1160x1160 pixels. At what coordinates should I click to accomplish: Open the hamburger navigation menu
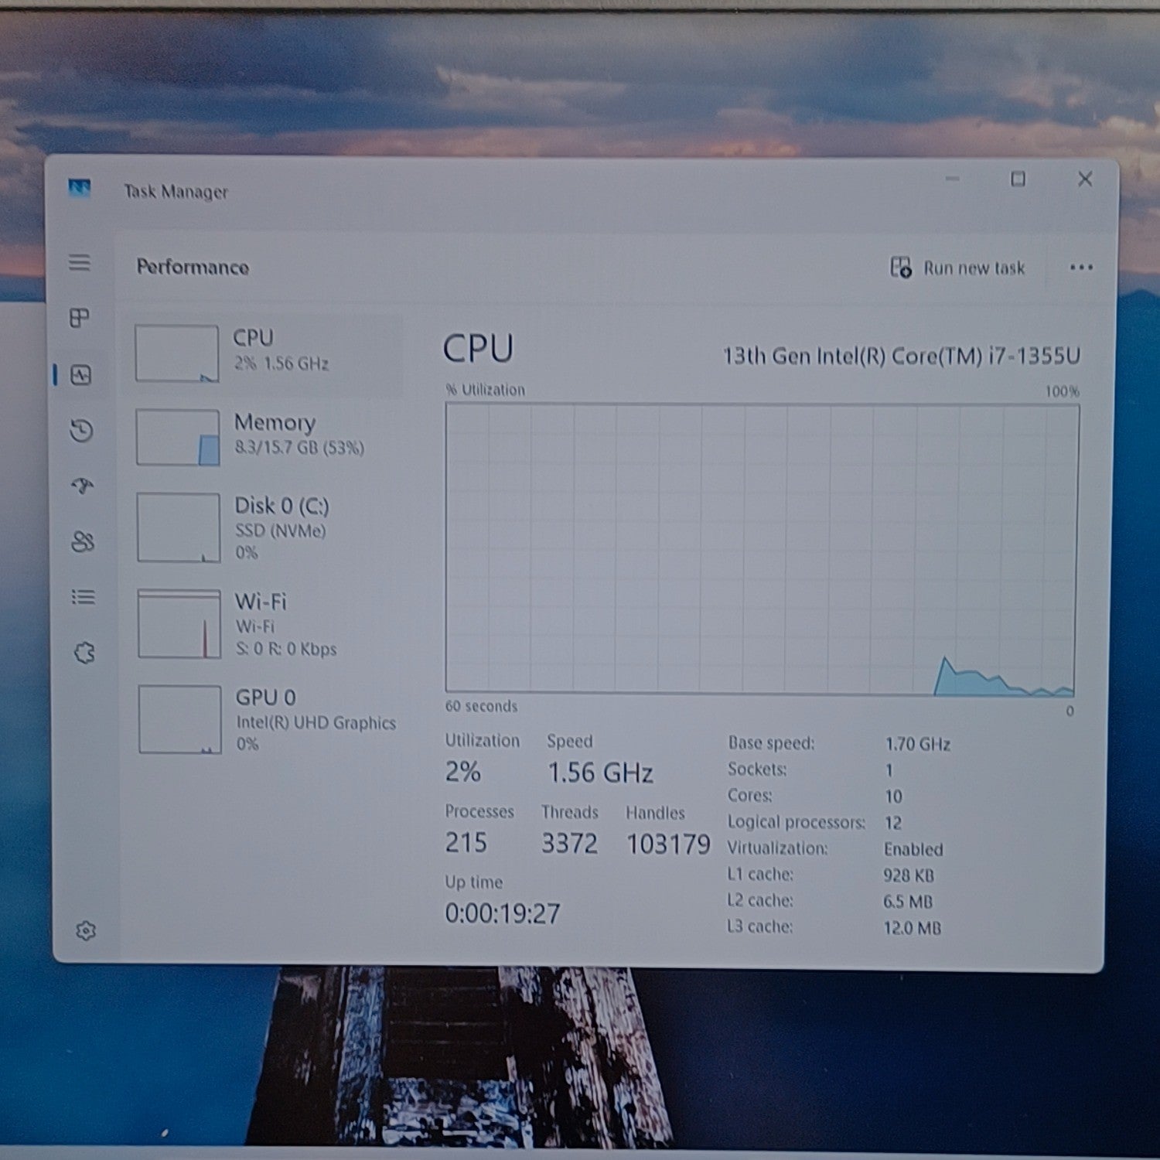pyautogui.click(x=79, y=263)
